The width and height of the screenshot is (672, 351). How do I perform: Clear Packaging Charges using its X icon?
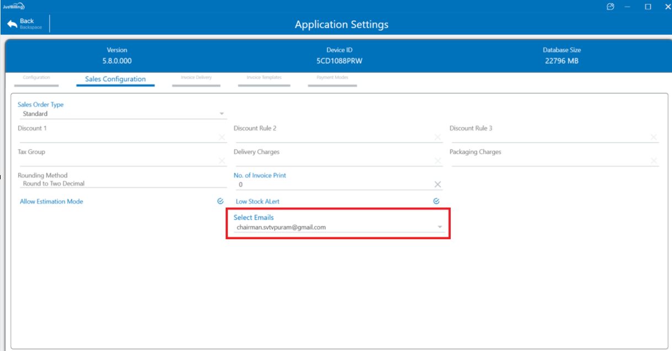click(x=654, y=161)
